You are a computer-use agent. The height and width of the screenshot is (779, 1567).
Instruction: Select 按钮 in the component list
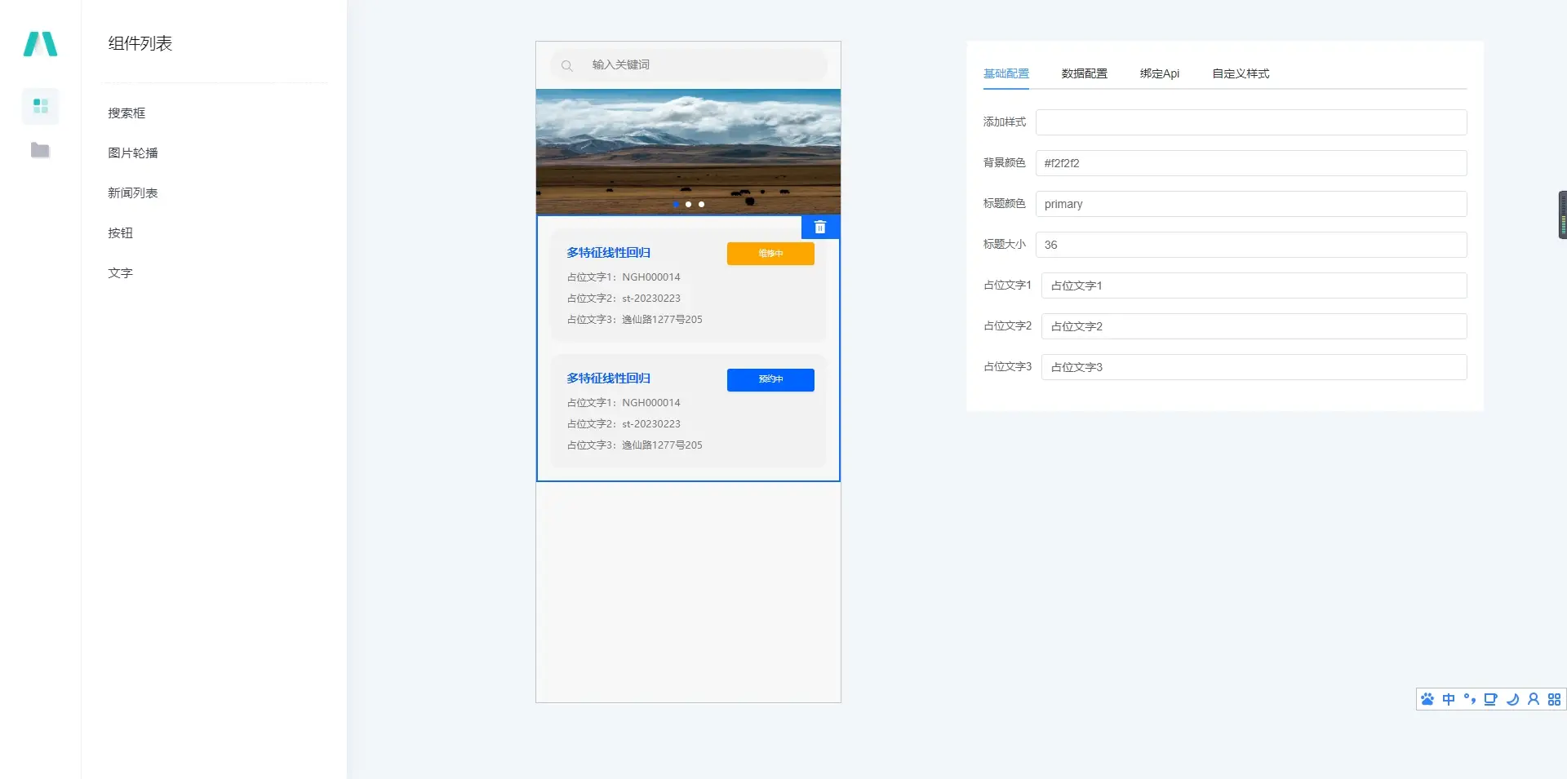(x=120, y=233)
